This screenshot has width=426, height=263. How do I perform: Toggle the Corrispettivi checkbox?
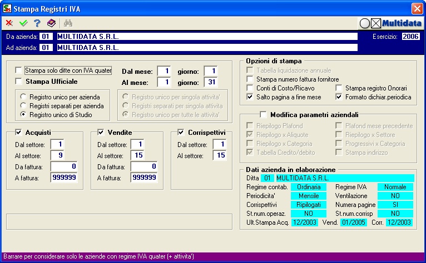click(x=181, y=132)
